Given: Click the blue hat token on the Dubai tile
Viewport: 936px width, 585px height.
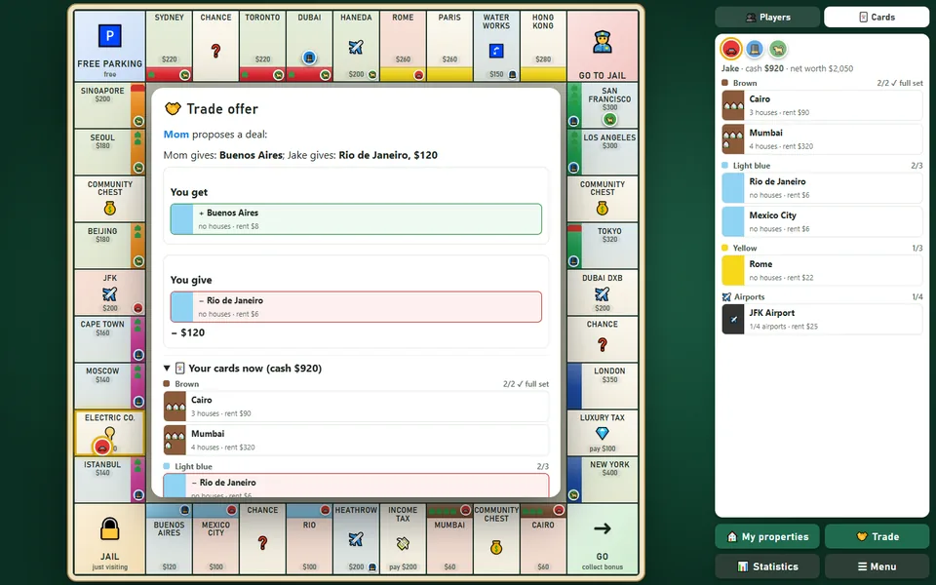Looking at the screenshot, I should pyautogui.click(x=309, y=58).
